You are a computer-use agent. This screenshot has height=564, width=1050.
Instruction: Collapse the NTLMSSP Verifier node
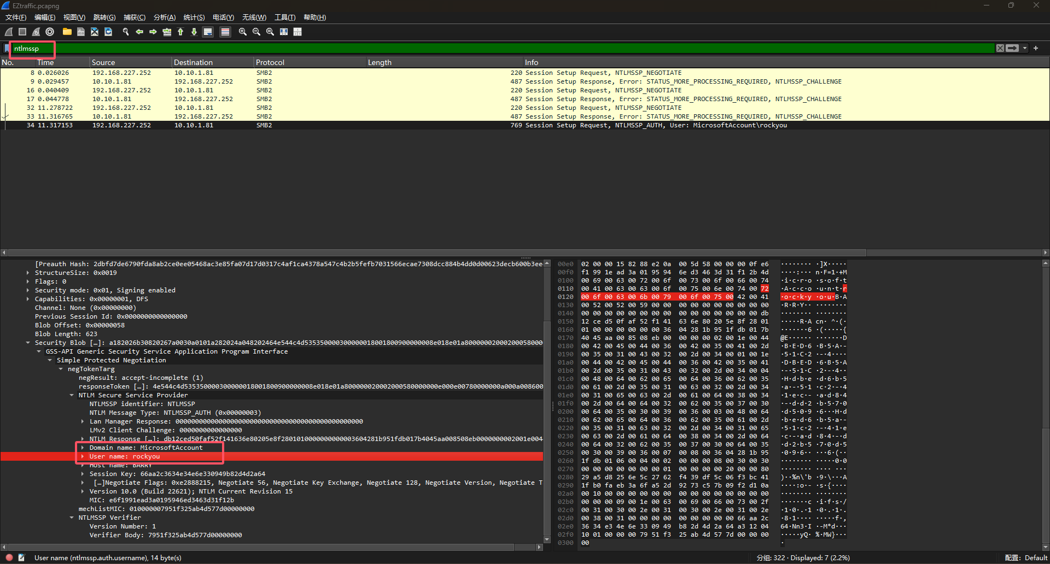[x=72, y=518]
